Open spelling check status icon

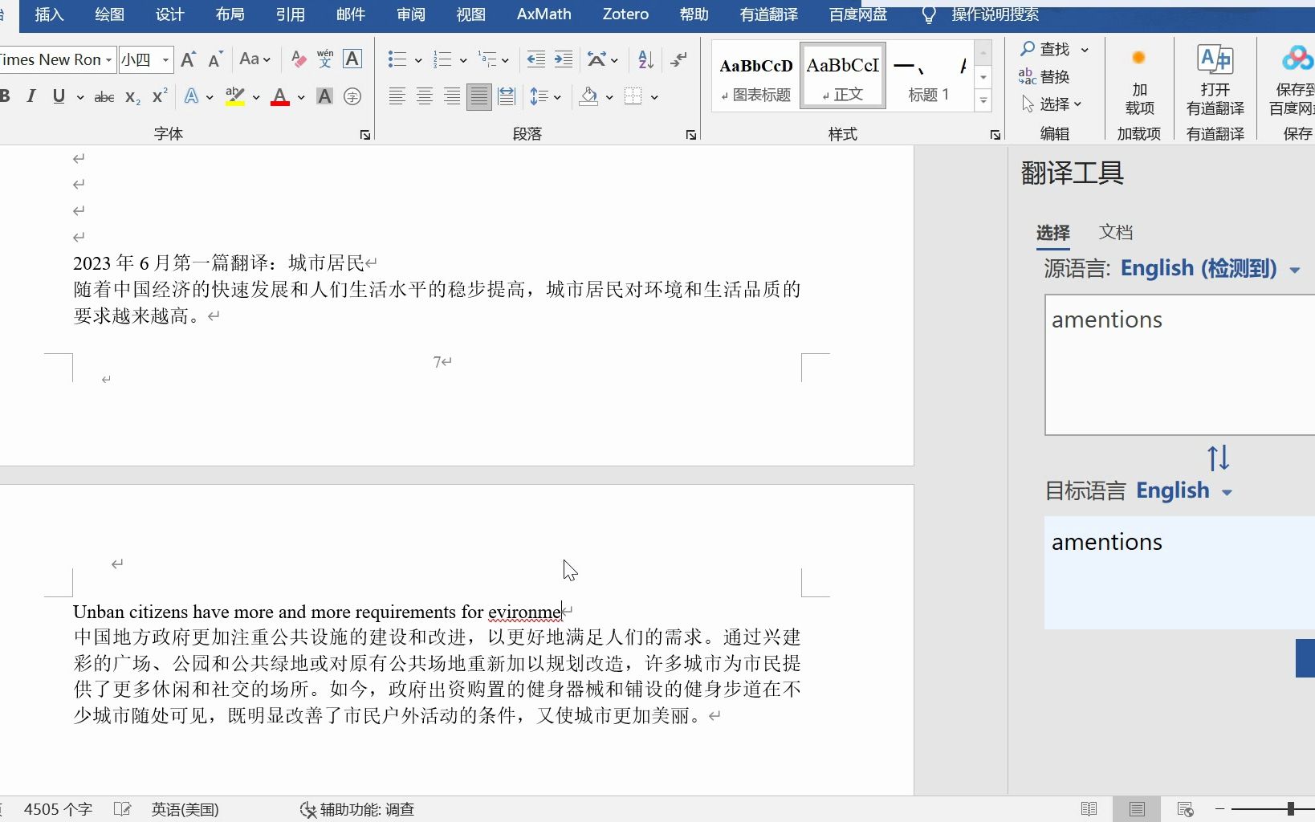123,809
